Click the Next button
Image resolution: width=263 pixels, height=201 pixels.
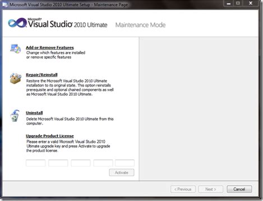[x=210, y=189]
